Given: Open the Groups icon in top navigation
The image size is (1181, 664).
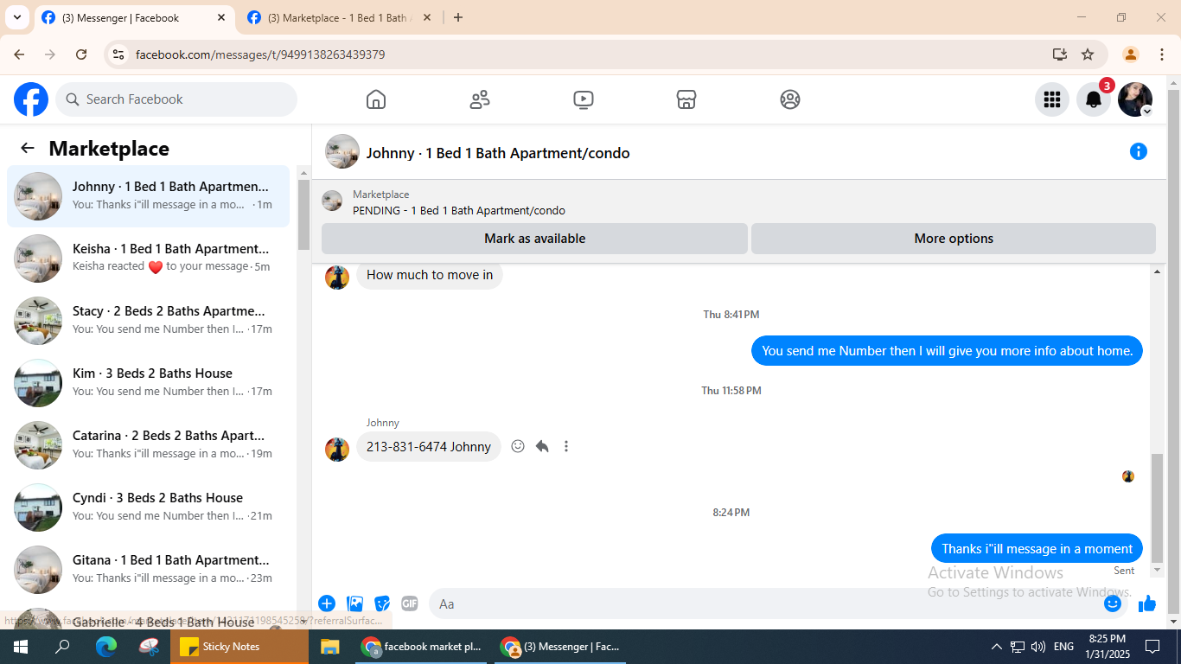Looking at the screenshot, I should tap(790, 99).
